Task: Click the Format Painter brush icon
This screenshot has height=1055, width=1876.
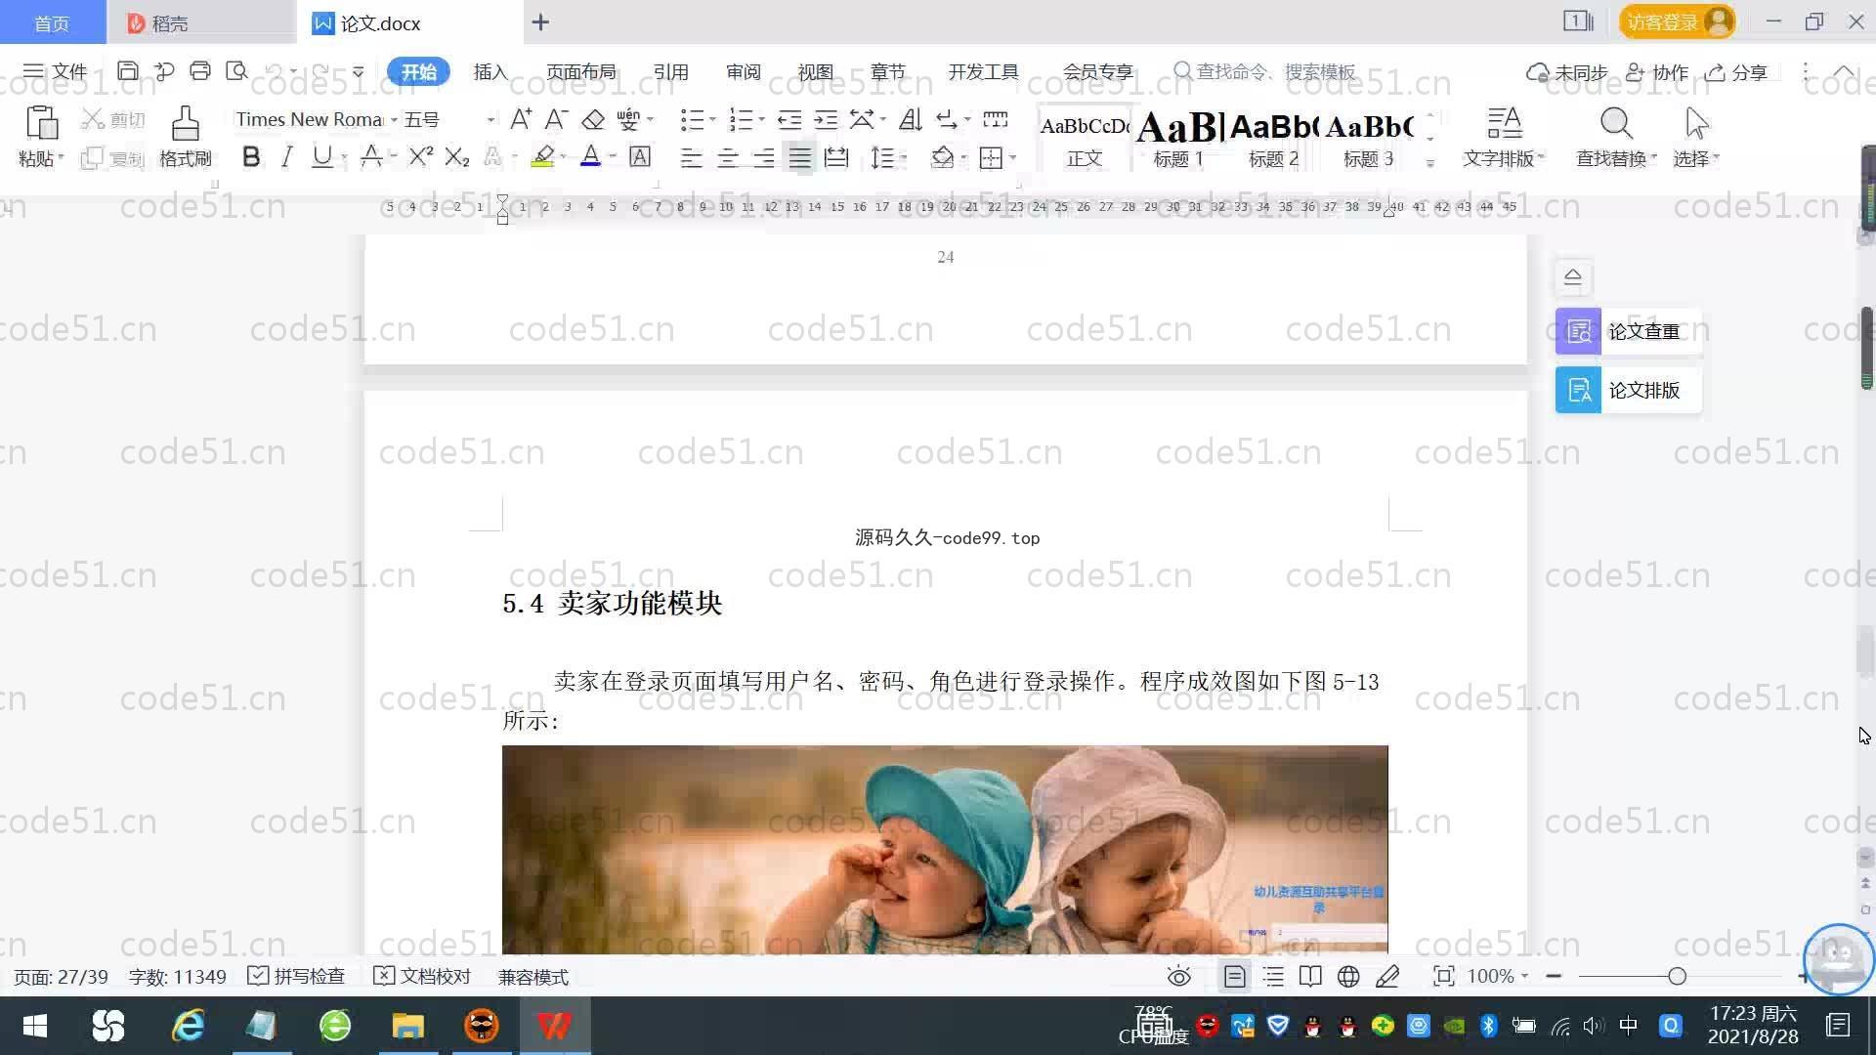Action: (185, 123)
